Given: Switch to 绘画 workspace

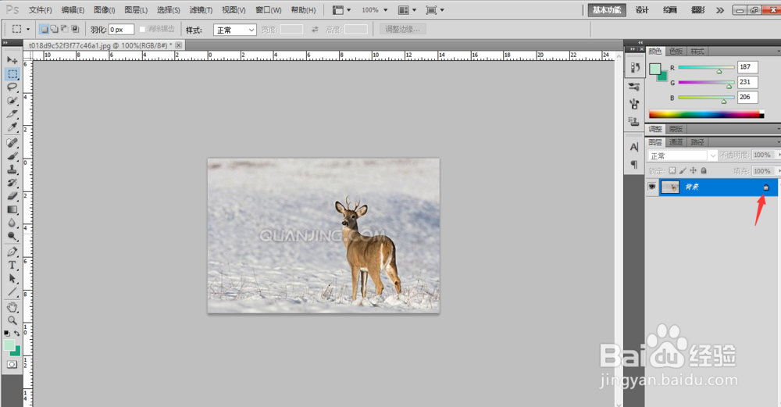Looking at the screenshot, I should (x=670, y=10).
